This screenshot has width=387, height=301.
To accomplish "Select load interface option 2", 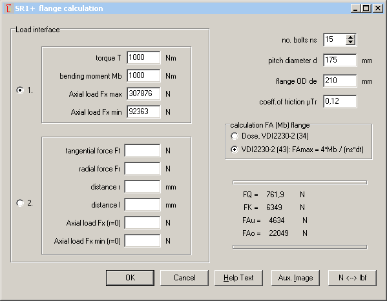I will click(20, 203).
